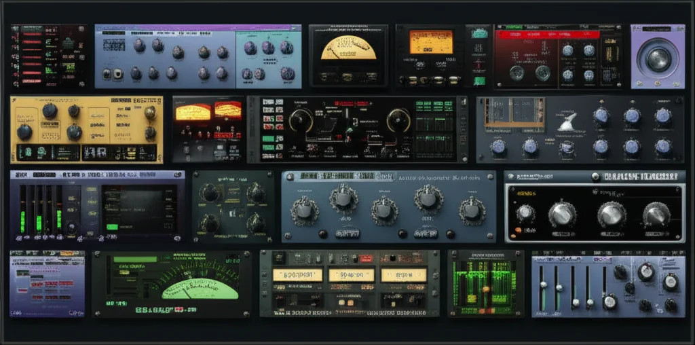Turn the last knob on the five-knob blue-gray panel
Image resolution: width=695 pixels, height=345 pixels.
point(472,211)
